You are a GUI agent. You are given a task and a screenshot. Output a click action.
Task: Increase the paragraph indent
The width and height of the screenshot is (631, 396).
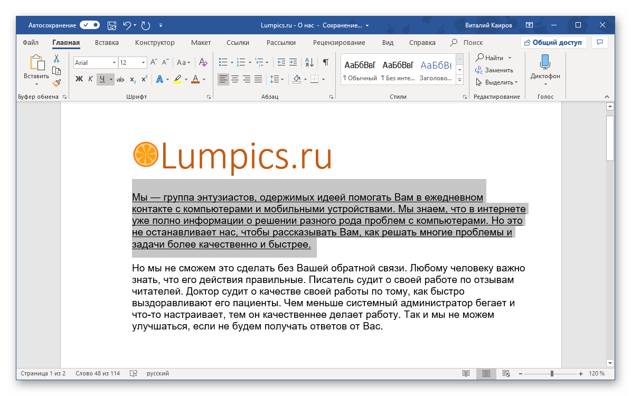pos(294,62)
